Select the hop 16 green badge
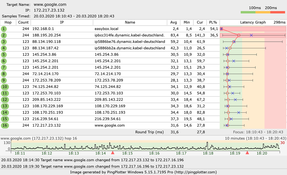The height and width of the screenshot is (175, 287). click(x=5, y=125)
